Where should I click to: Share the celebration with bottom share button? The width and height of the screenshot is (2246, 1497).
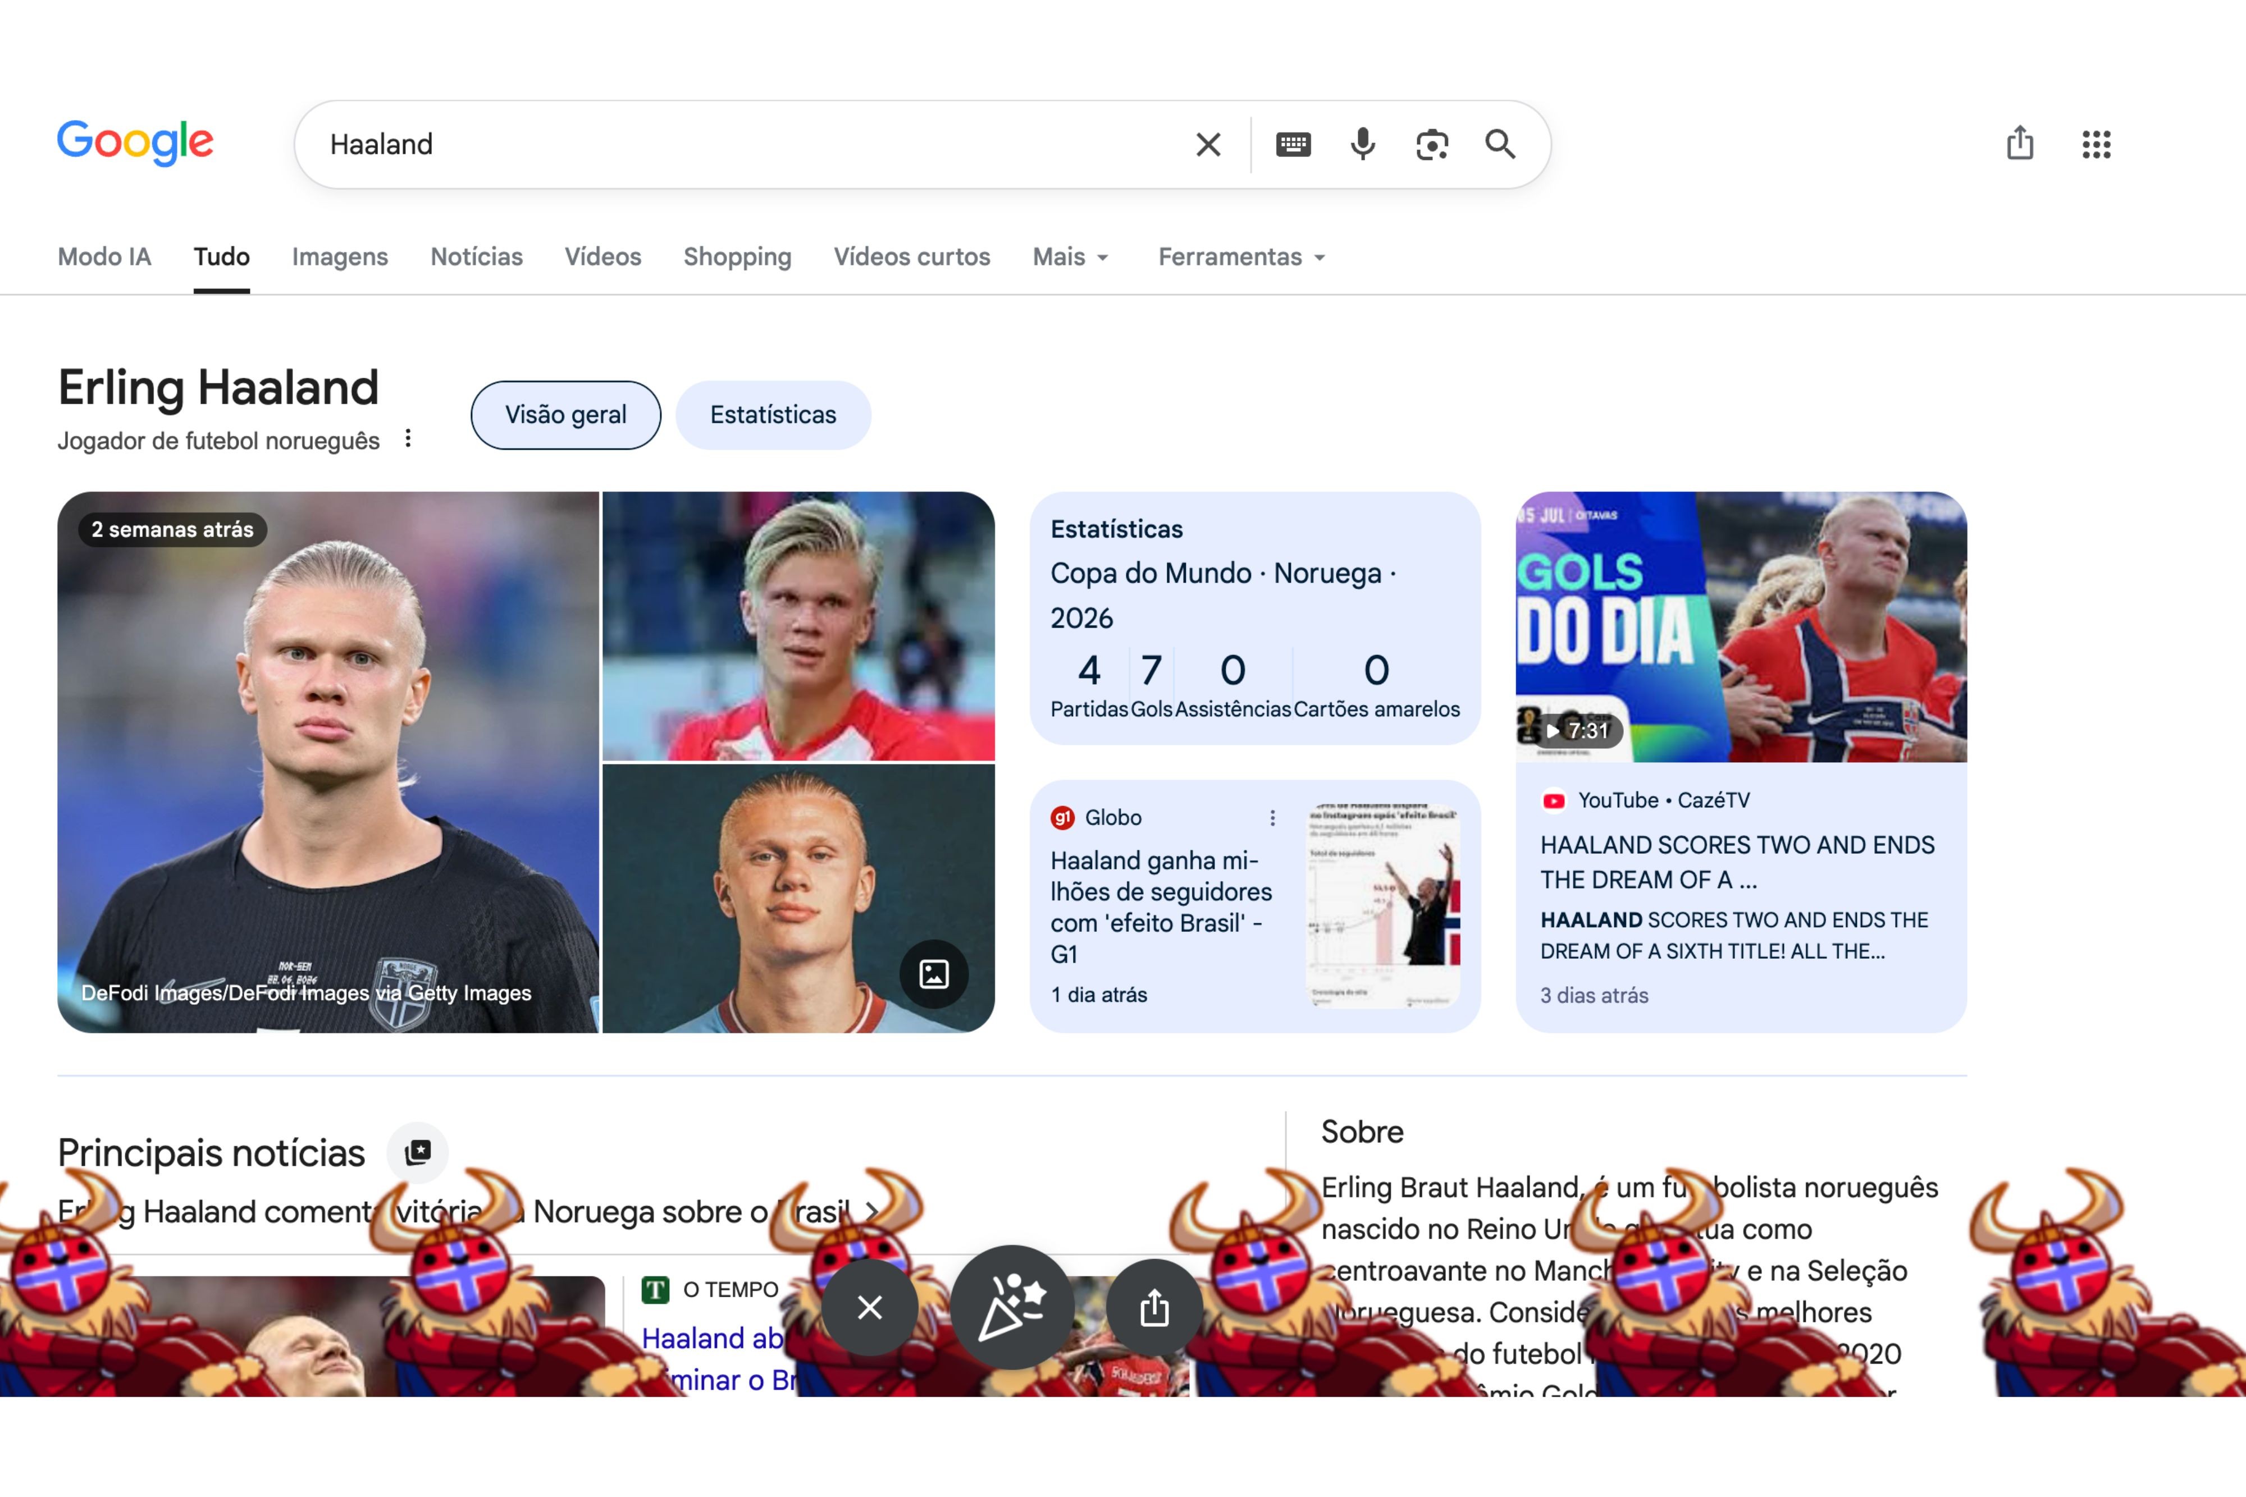[1153, 1307]
